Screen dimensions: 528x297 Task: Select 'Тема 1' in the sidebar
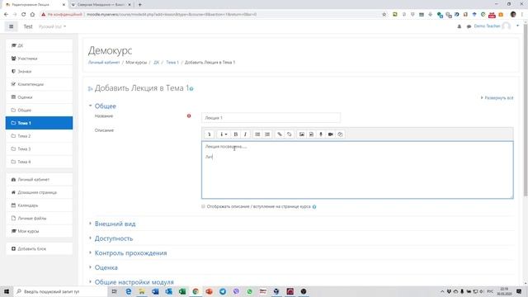39,123
